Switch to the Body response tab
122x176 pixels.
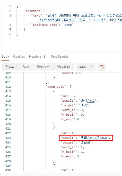pyautogui.click(x=5, y=57)
